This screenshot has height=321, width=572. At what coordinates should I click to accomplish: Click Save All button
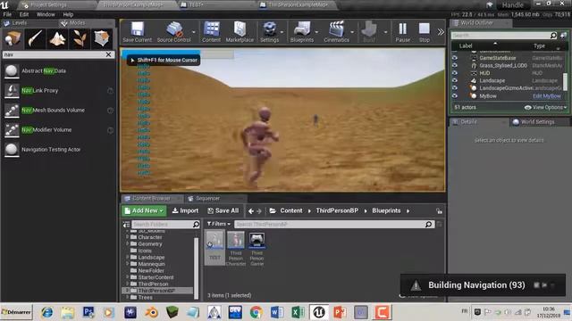(x=223, y=210)
